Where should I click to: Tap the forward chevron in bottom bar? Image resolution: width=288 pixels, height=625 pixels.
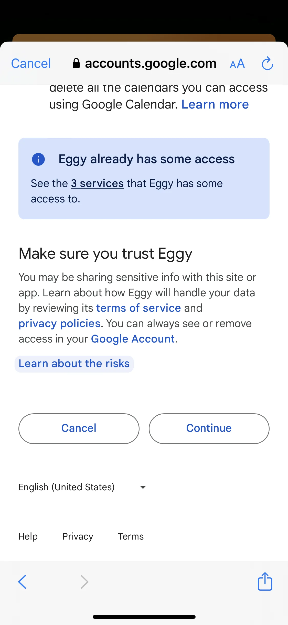[x=84, y=582]
